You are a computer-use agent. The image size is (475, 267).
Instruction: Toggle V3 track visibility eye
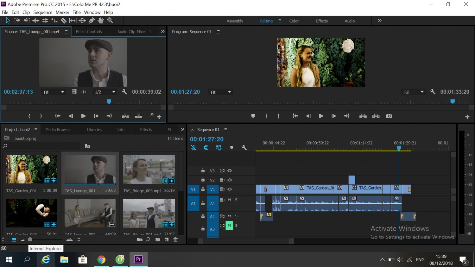[x=230, y=171]
